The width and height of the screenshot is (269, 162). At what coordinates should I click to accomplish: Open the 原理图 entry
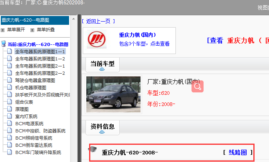click(x=22, y=109)
